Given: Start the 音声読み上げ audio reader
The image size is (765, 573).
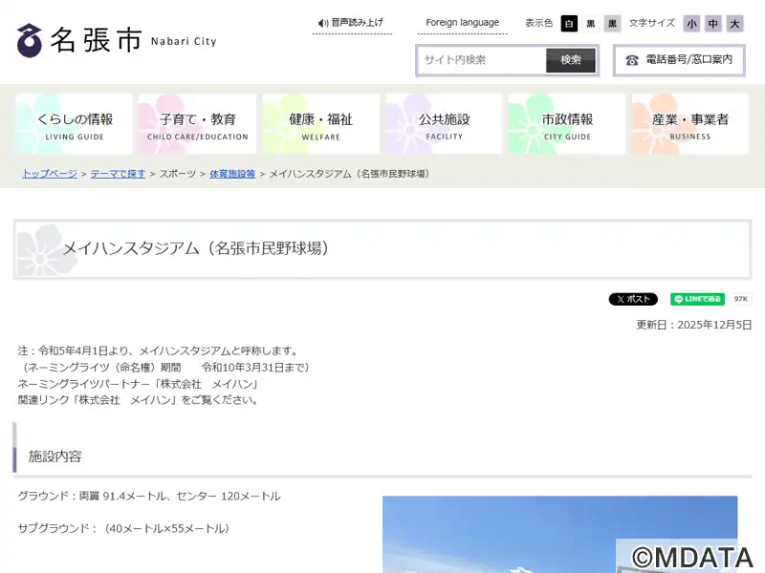Looking at the screenshot, I should click(x=351, y=23).
